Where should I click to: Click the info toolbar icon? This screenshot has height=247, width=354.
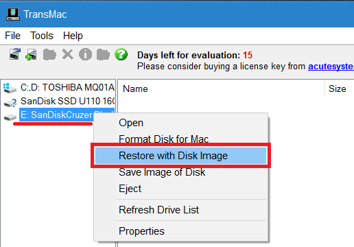85,55
